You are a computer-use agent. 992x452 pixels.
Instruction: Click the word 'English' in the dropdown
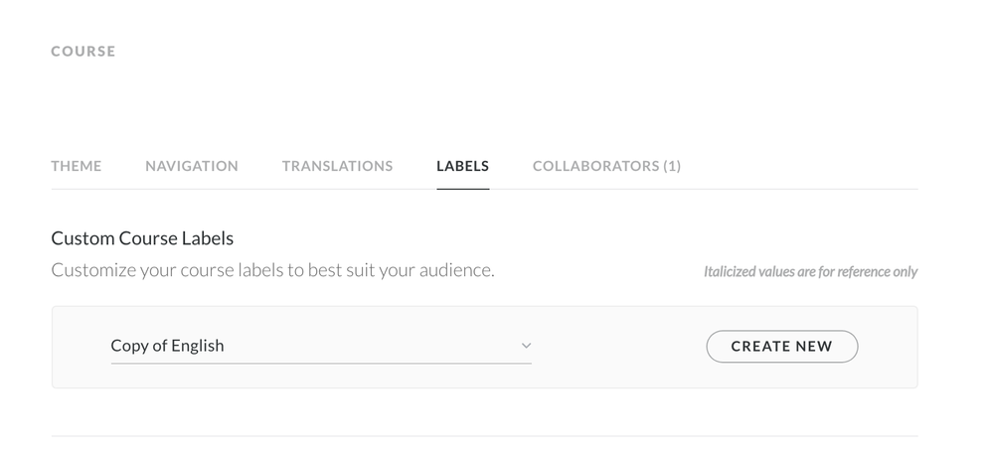[x=198, y=346]
